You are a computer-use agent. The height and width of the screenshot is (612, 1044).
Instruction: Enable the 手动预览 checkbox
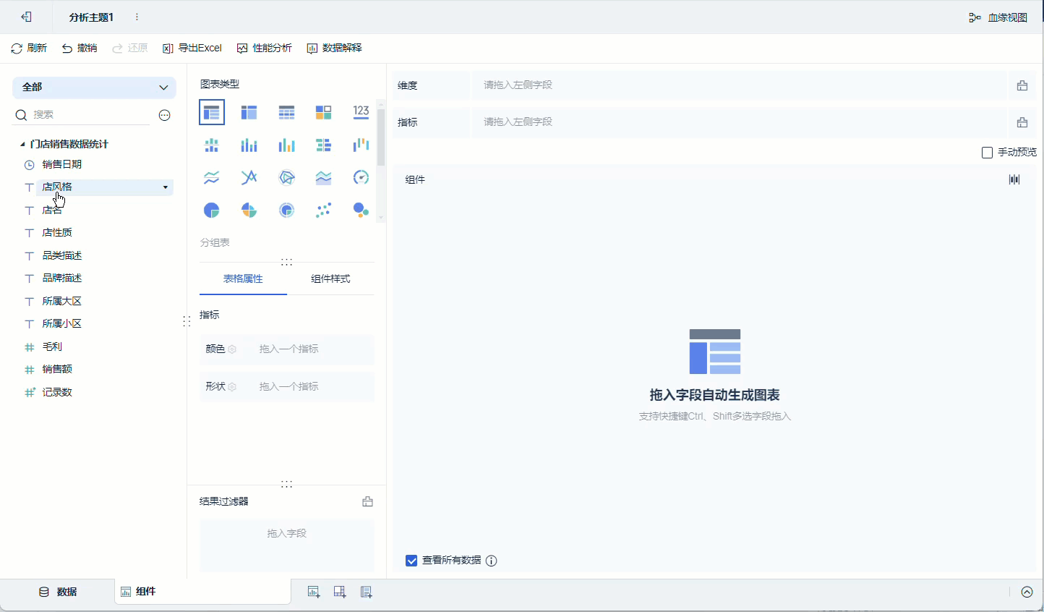coord(987,153)
